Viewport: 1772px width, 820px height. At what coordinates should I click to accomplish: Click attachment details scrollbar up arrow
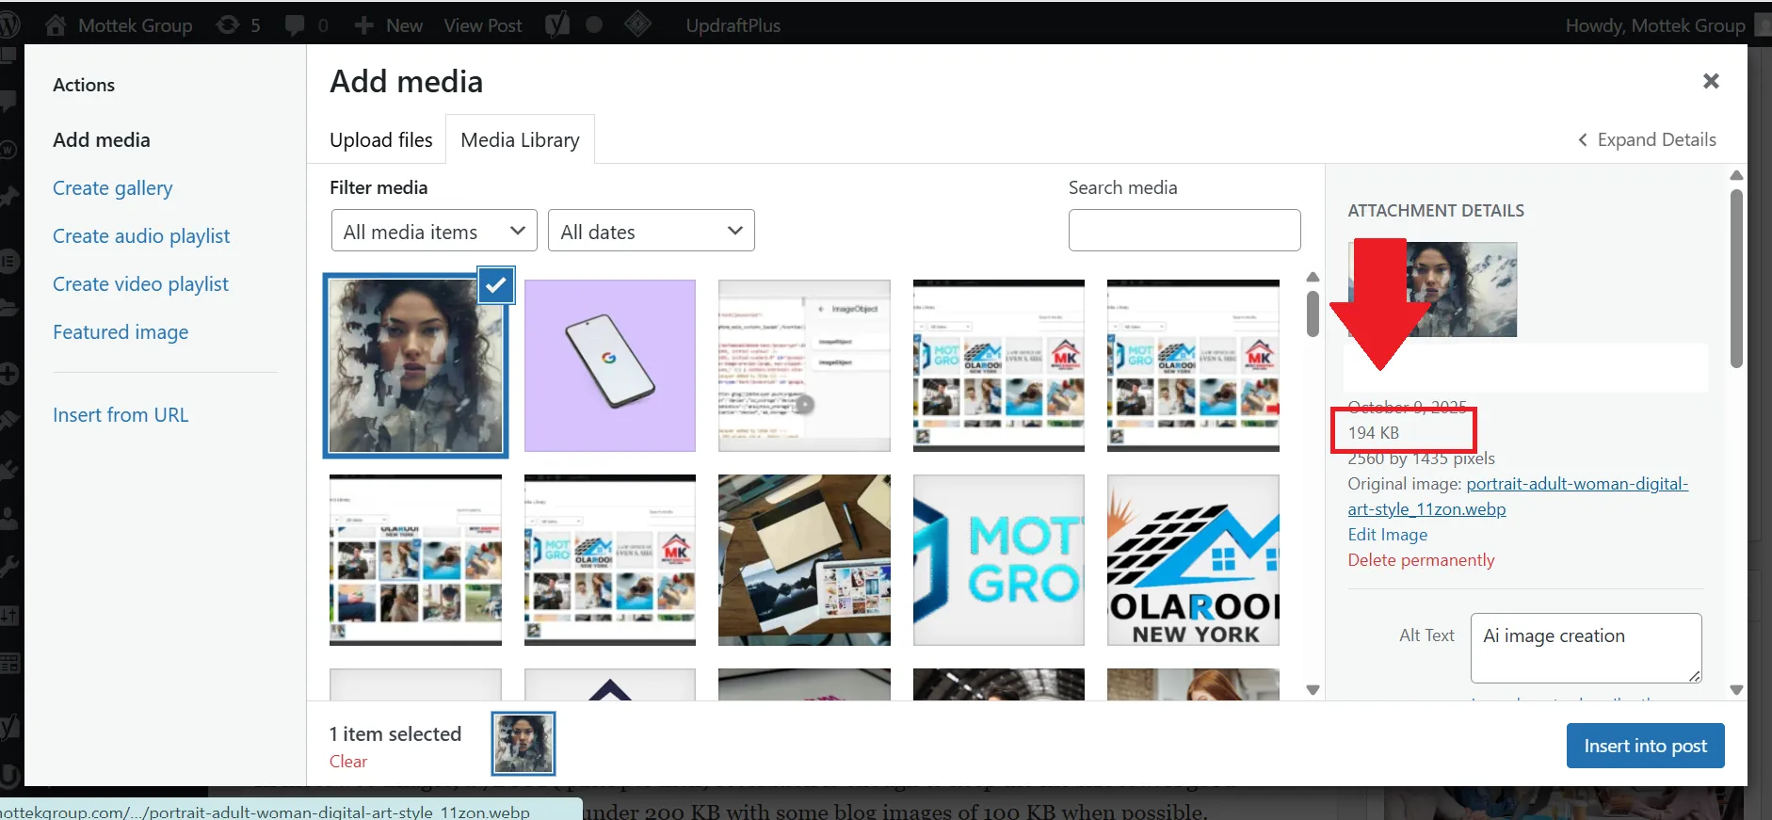point(1737,175)
